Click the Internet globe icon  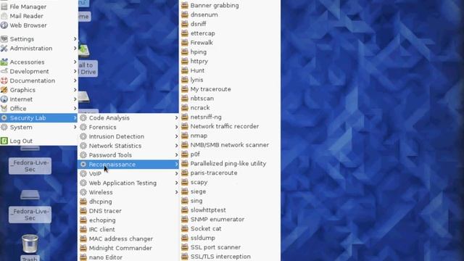point(4,99)
